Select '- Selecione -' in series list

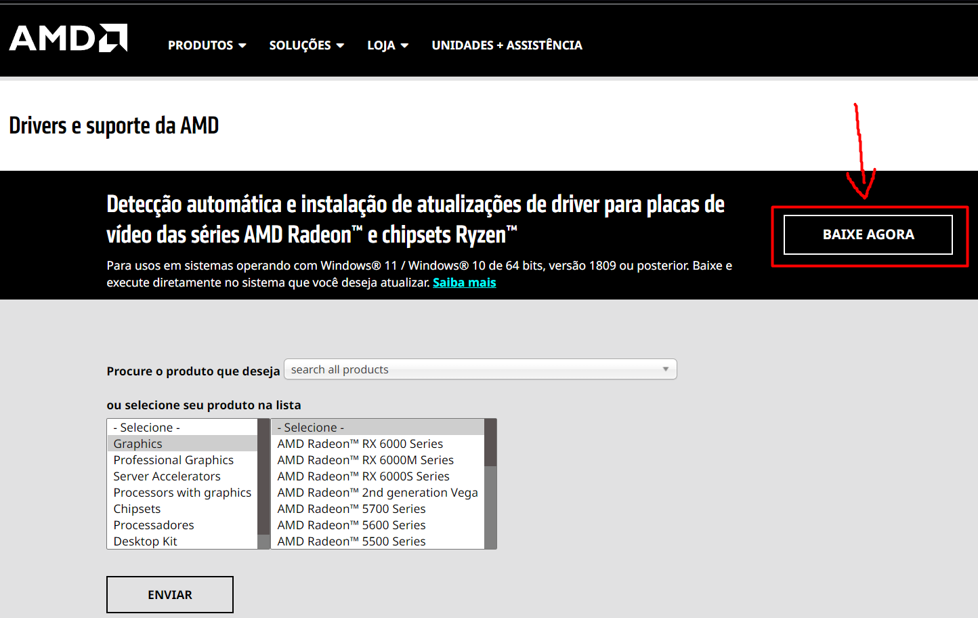coord(378,428)
